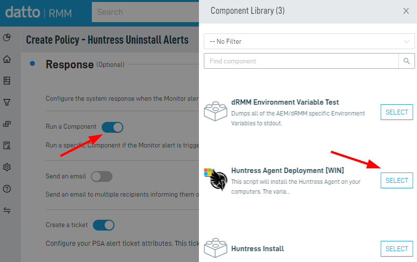Open the building blocks Components sidebar icon

[7, 124]
